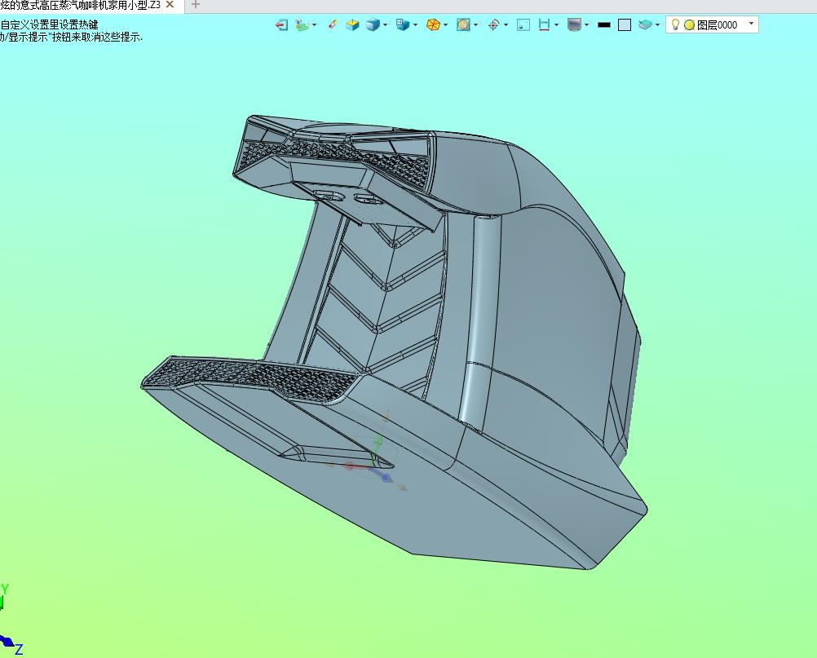This screenshot has height=658, width=817.
Task: Click the gray monitor display icon
Action: coord(574,24)
